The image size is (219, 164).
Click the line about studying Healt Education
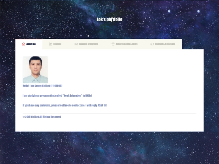(x=57, y=96)
